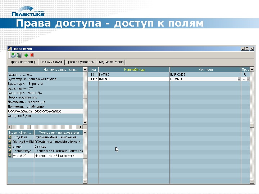Image resolution: width=259 pixels, height=194 pixels.
Task: Maximize the Права групп window
Action: tap(247, 48)
